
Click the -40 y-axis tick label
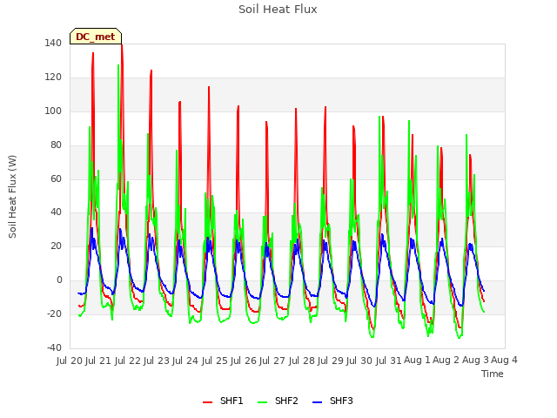(54, 347)
